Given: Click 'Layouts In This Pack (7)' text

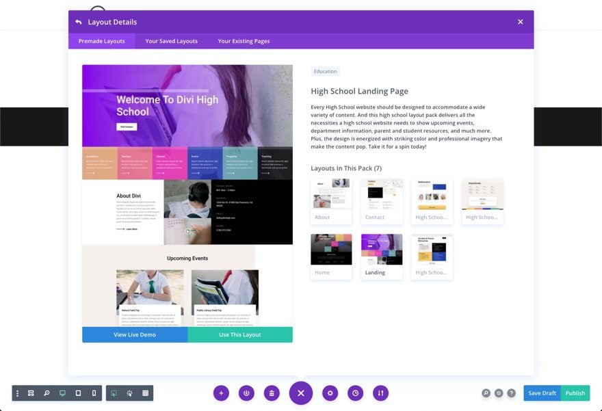Looking at the screenshot, I should (346, 168).
